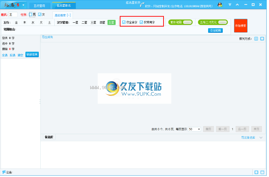
Task: Switch to the 起名星取名 tab
Action: click(64, 6)
